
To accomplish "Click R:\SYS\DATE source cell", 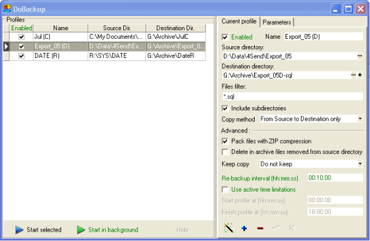I will 117,56.
